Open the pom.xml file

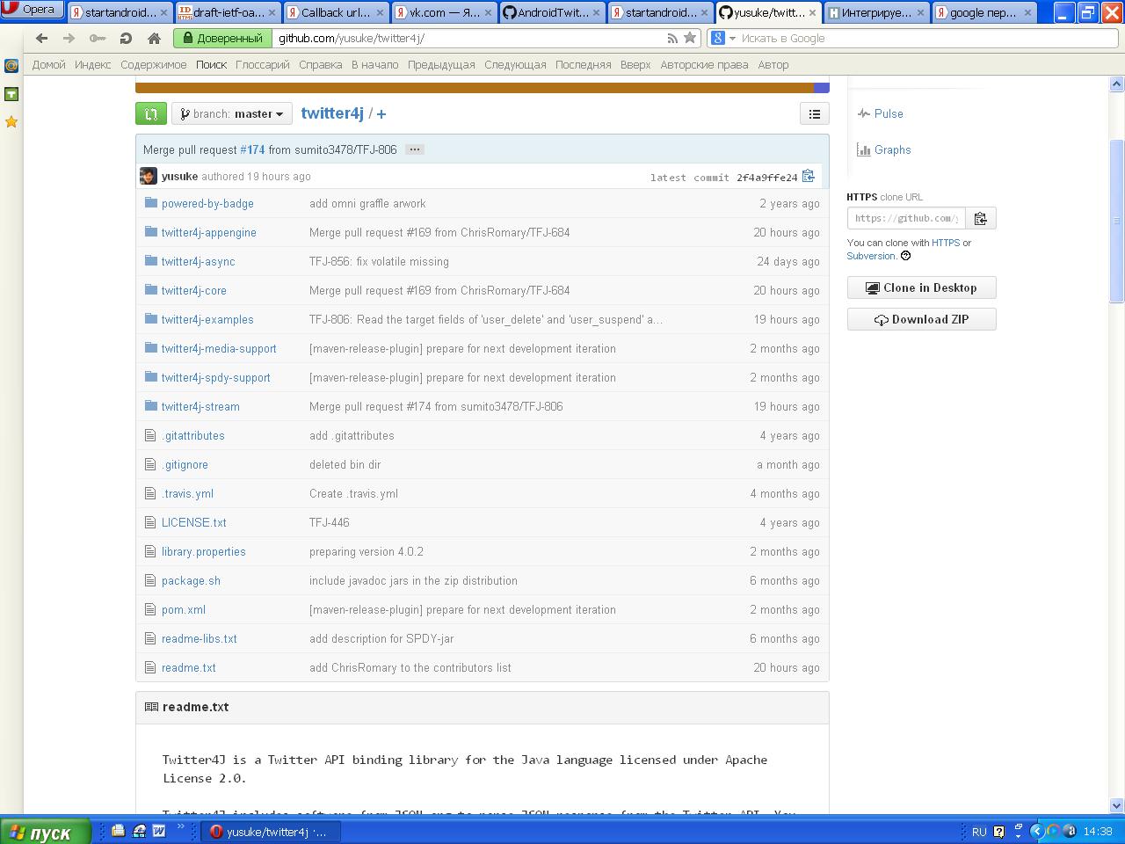click(184, 609)
